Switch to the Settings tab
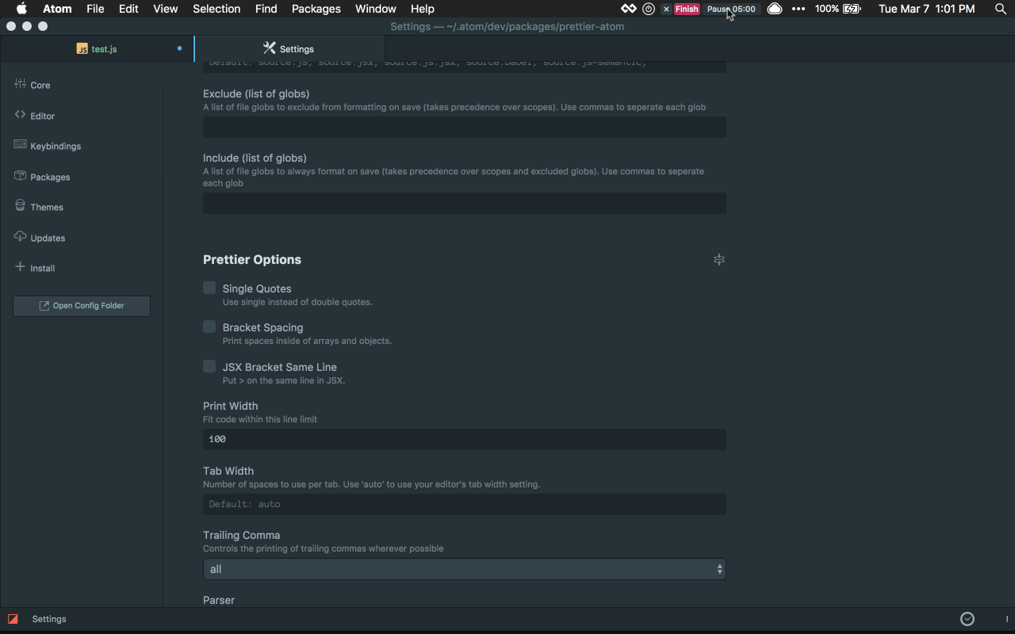Screen dimensions: 1015x634 pyautogui.click(x=289, y=48)
